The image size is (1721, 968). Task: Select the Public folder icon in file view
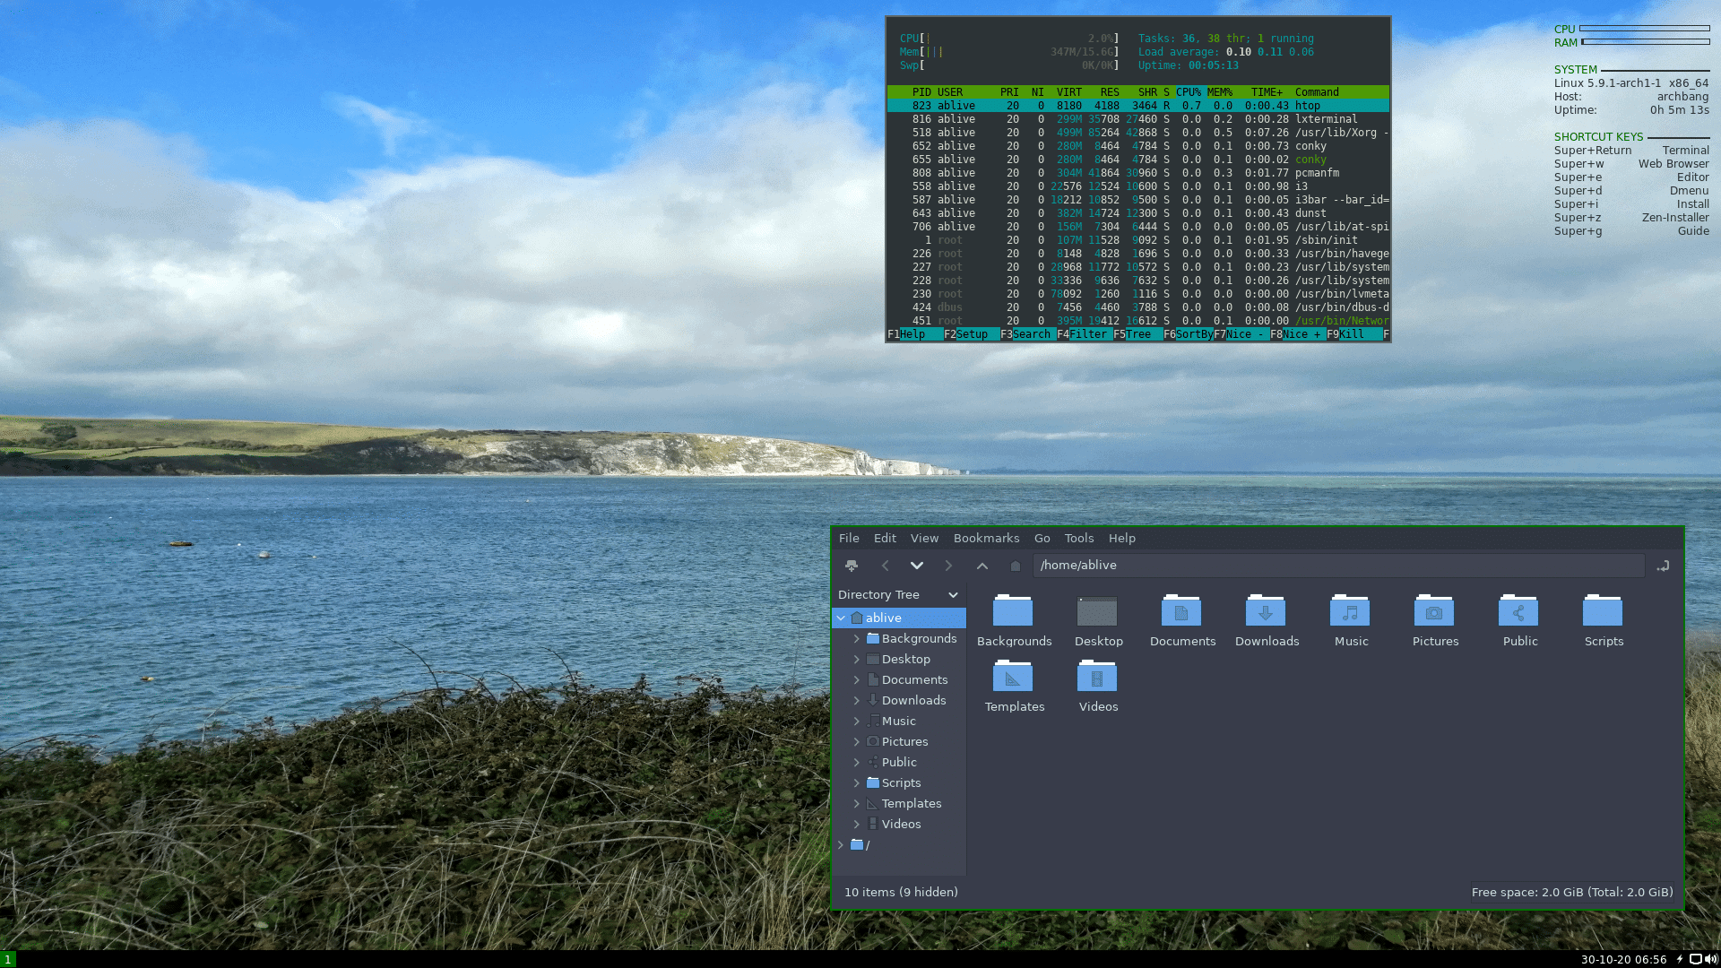click(1518, 610)
